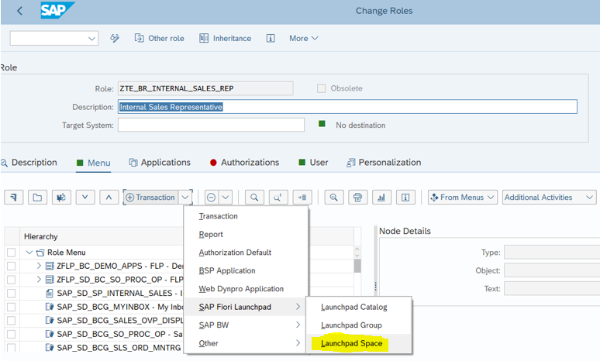Image resolution: width=600 pixels, height=361 pixels.
Task: Open the More menu
Action: point(303,38)
